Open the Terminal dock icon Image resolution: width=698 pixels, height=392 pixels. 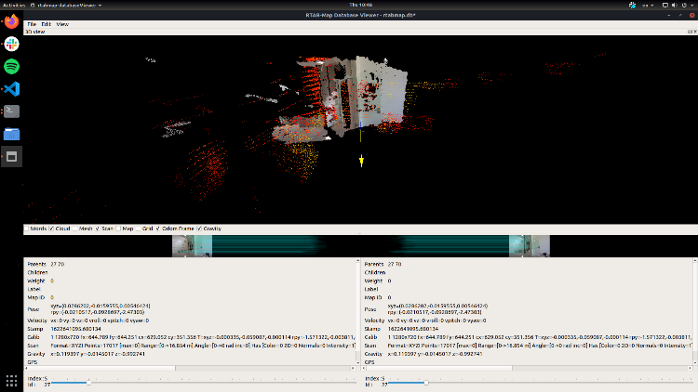tap(12, 111)
